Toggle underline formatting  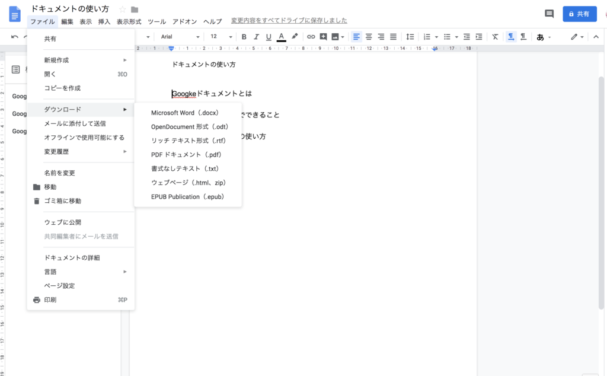(269, 37)
